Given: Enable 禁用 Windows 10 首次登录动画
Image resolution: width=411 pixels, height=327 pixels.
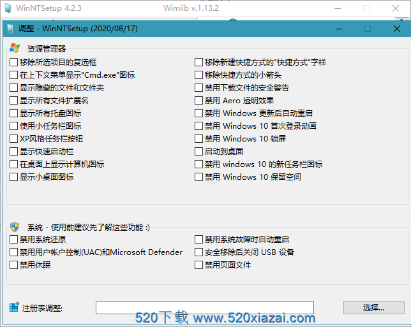Looking at the screenshot, I should [198, 126].
